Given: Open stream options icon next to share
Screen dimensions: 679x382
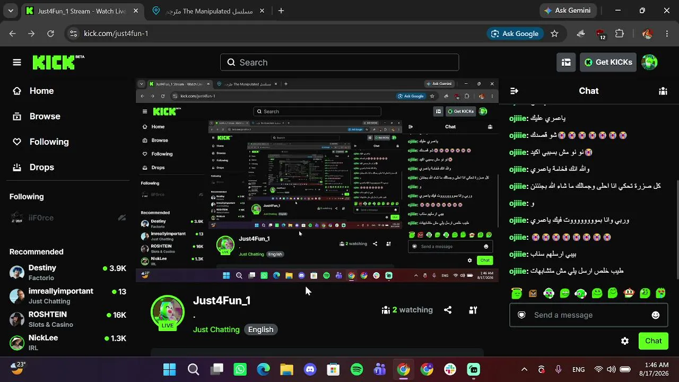Looking at the screenshot, I should (473, 310).
